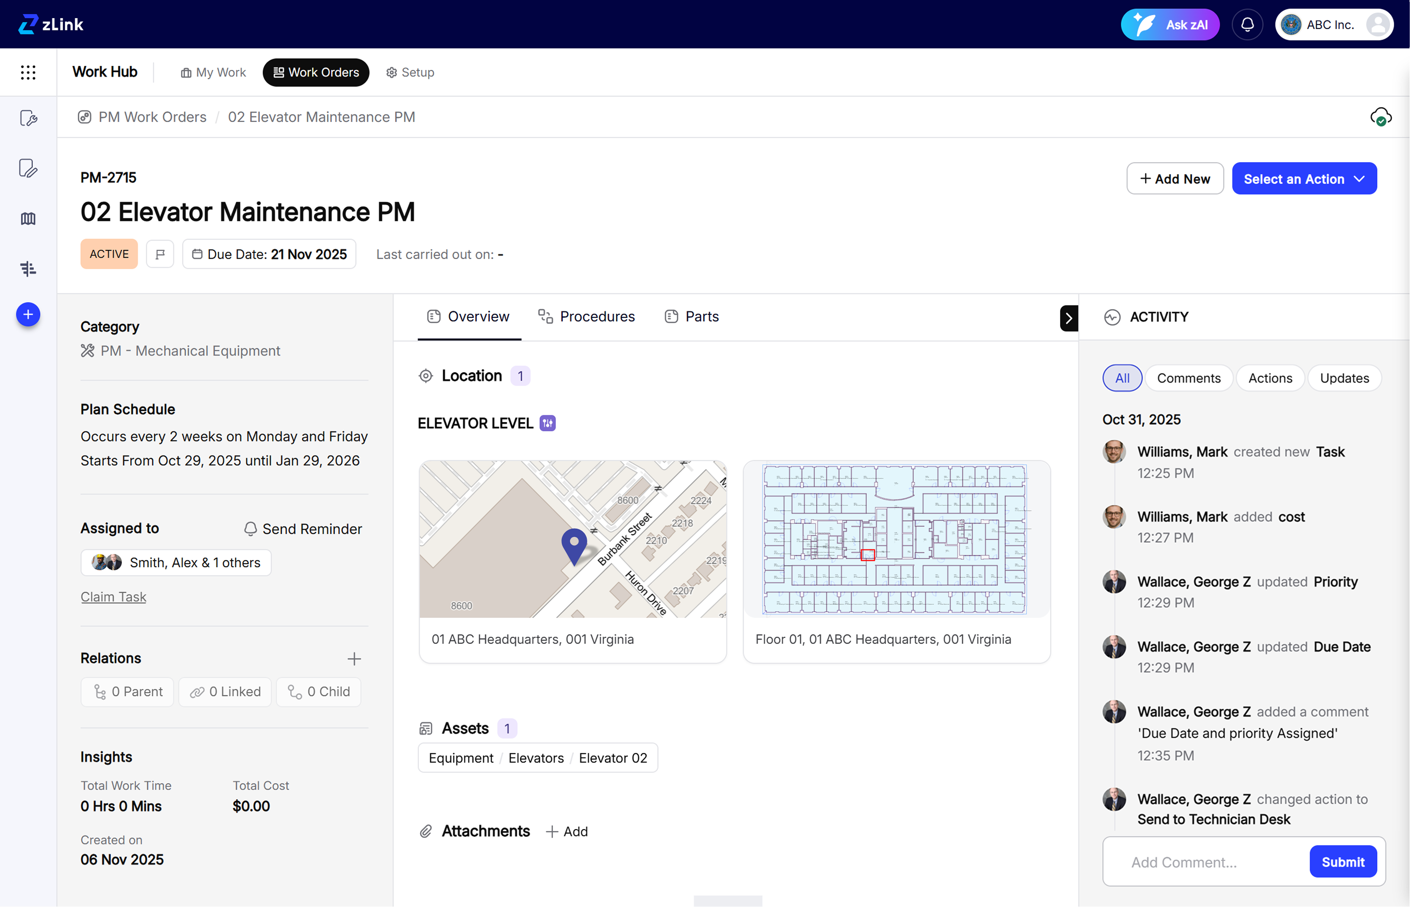
Task: Click the Claim Task link
Action: 113,597
